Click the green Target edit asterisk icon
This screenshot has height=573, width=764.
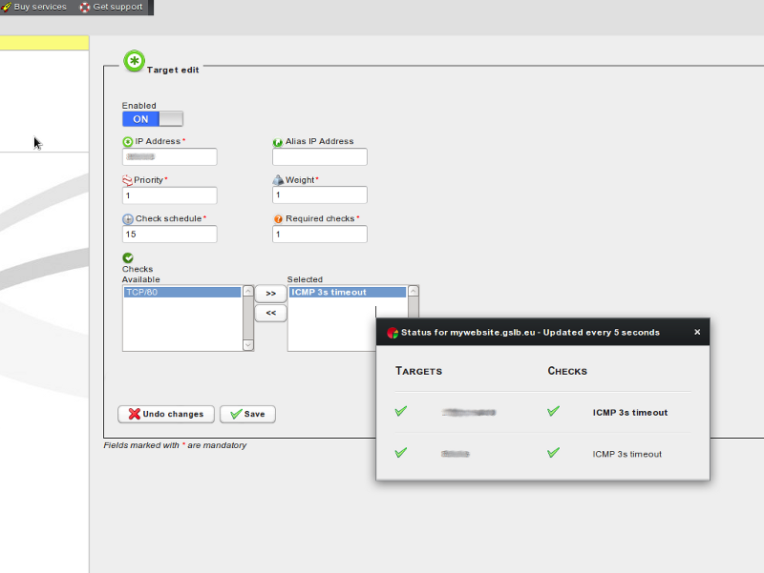134,61
